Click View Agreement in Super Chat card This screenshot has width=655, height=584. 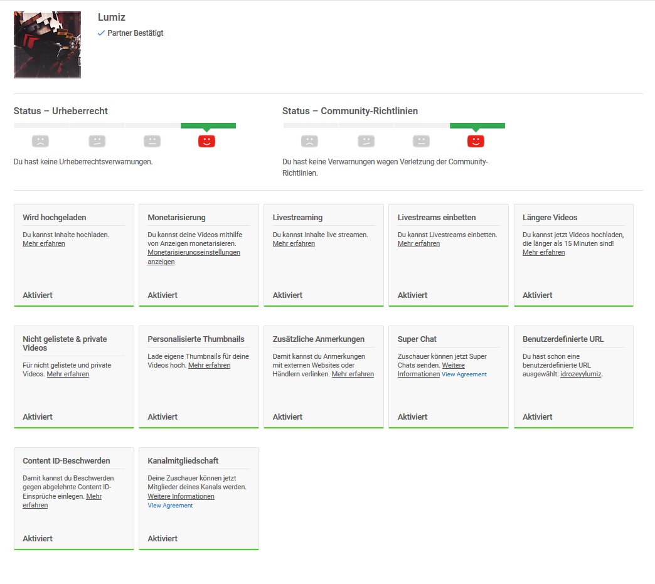click(x=464, y=374)
